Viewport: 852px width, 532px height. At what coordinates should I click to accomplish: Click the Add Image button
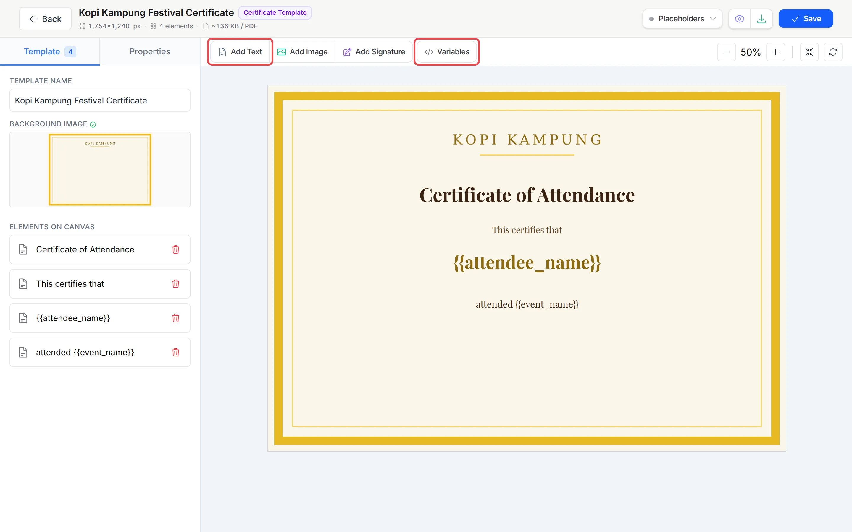click(x=303, y=52)
